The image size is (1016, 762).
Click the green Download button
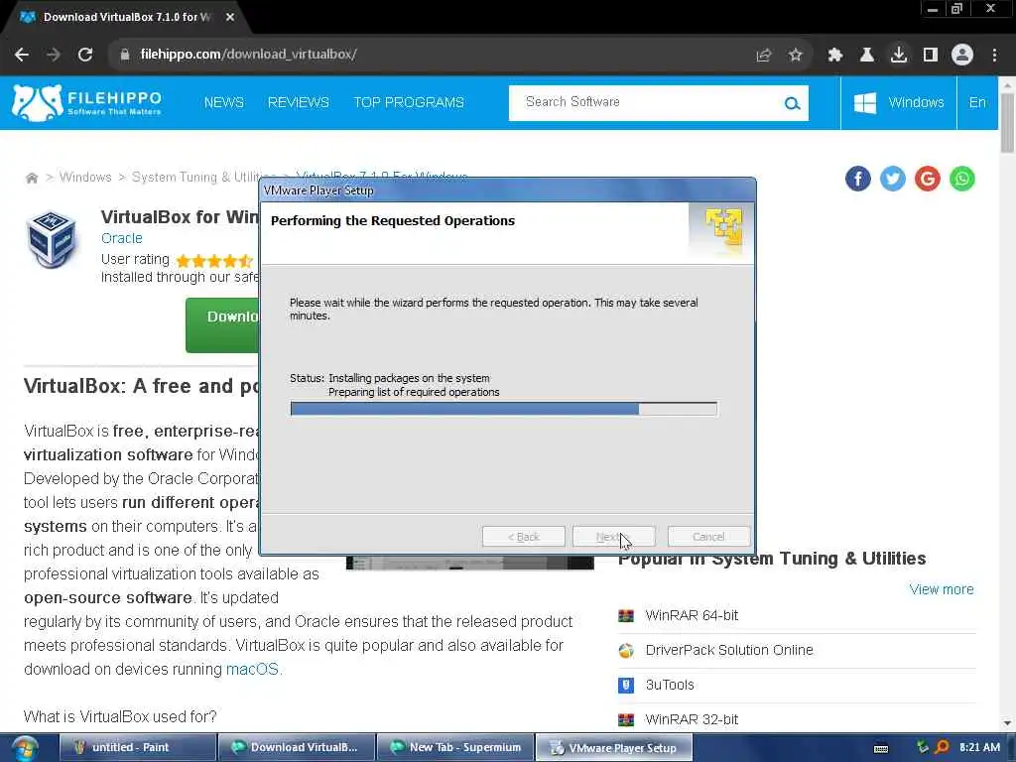coord(222,324)
